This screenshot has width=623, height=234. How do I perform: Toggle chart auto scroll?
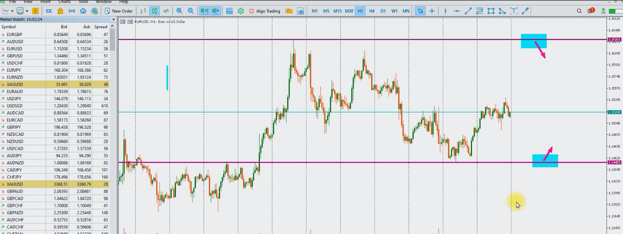pyautogui.click(x=205, y=11)
